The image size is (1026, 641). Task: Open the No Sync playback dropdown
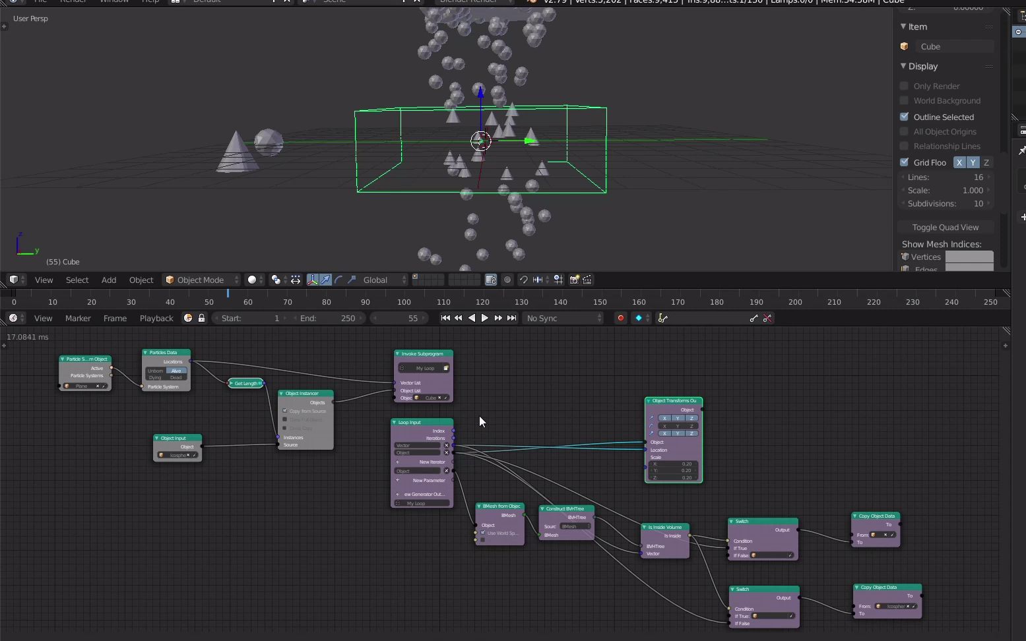click(x=563, y=318)
